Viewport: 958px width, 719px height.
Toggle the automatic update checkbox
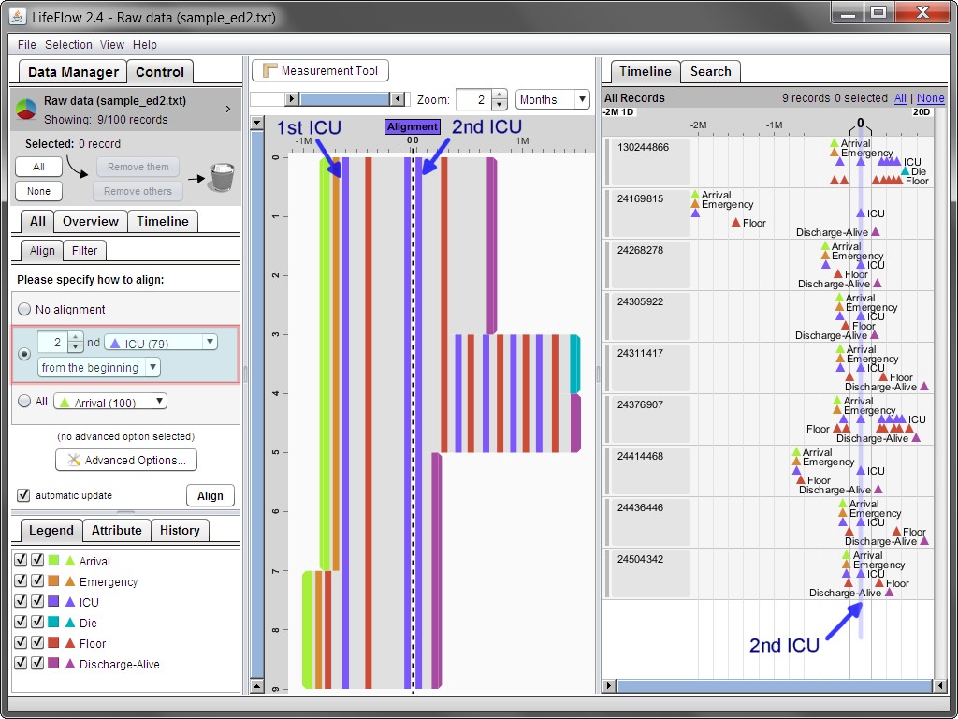pos(23,495)
